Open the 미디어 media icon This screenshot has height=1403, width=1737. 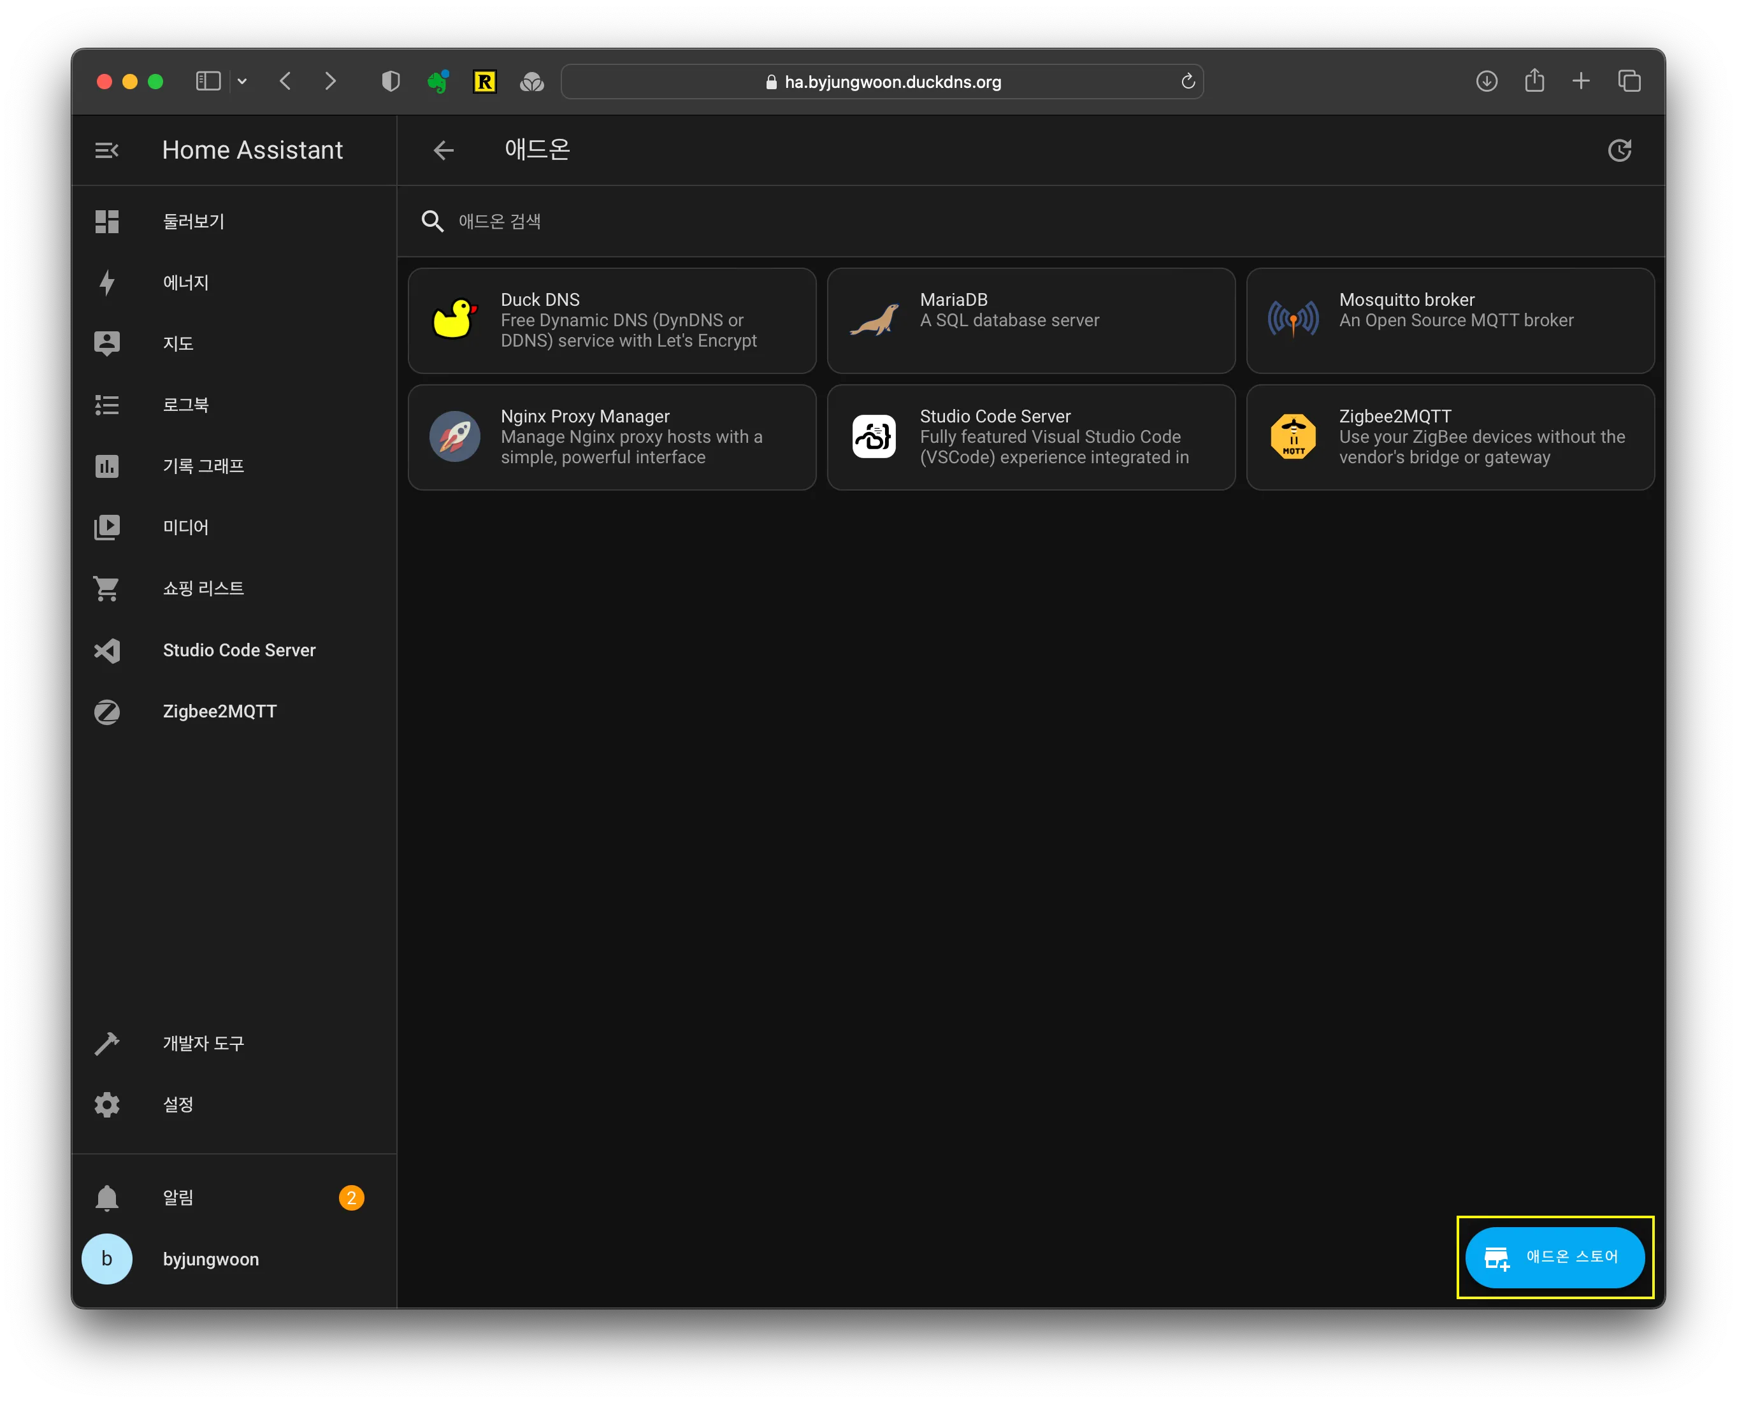click(x=106, y=528)
